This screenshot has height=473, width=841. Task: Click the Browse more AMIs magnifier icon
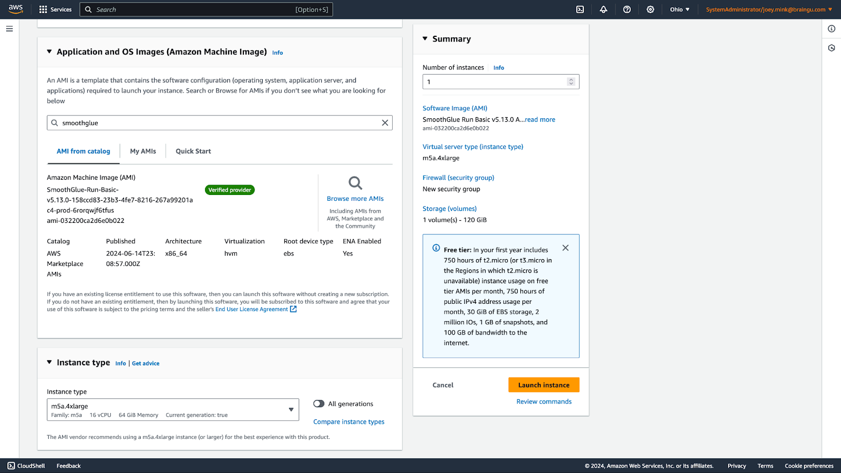coord(355,183)
